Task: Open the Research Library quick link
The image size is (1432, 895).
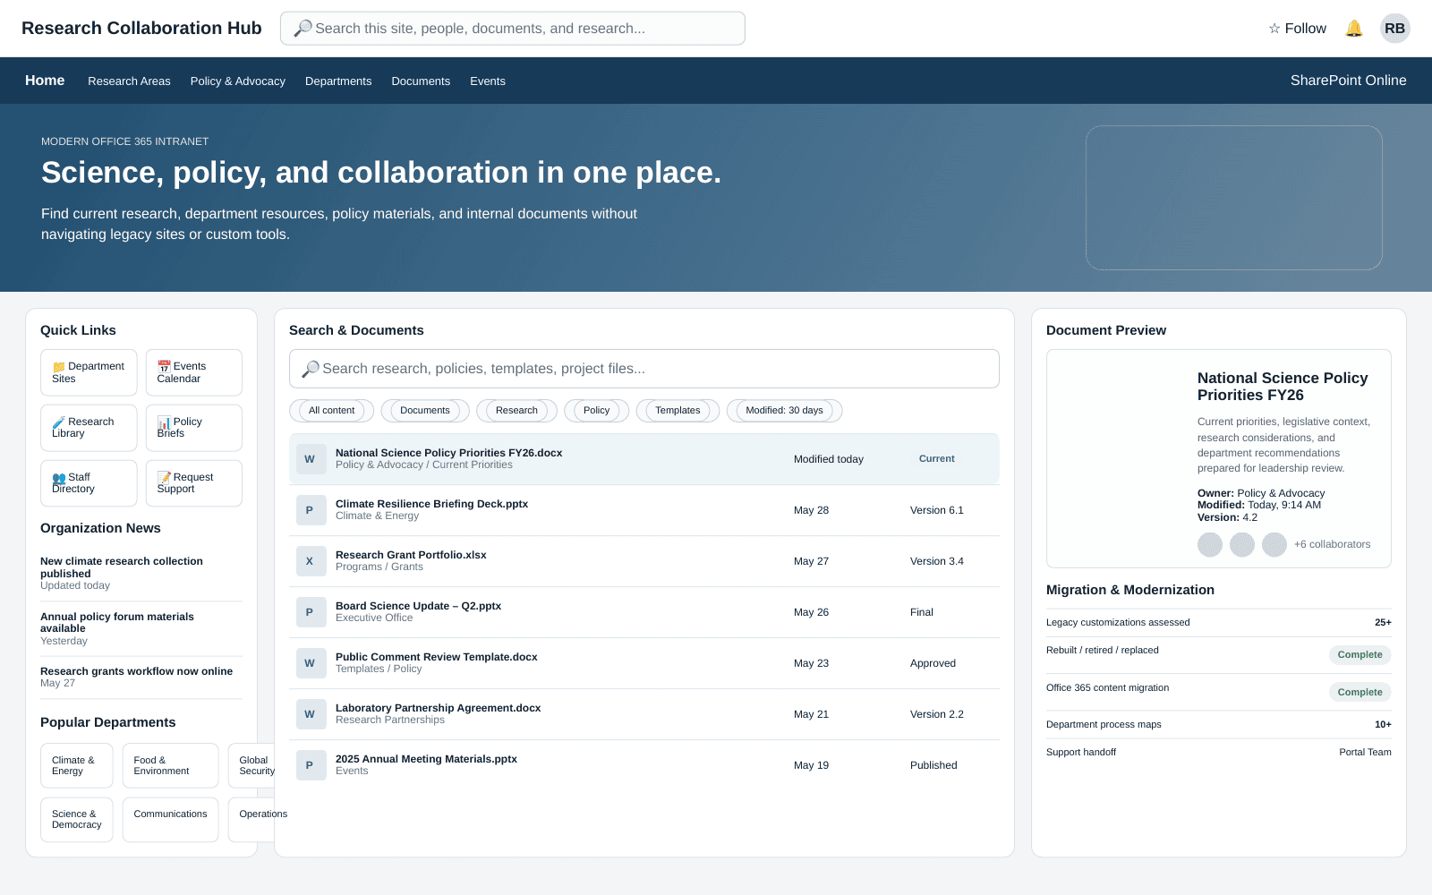Action: (89, 428)
